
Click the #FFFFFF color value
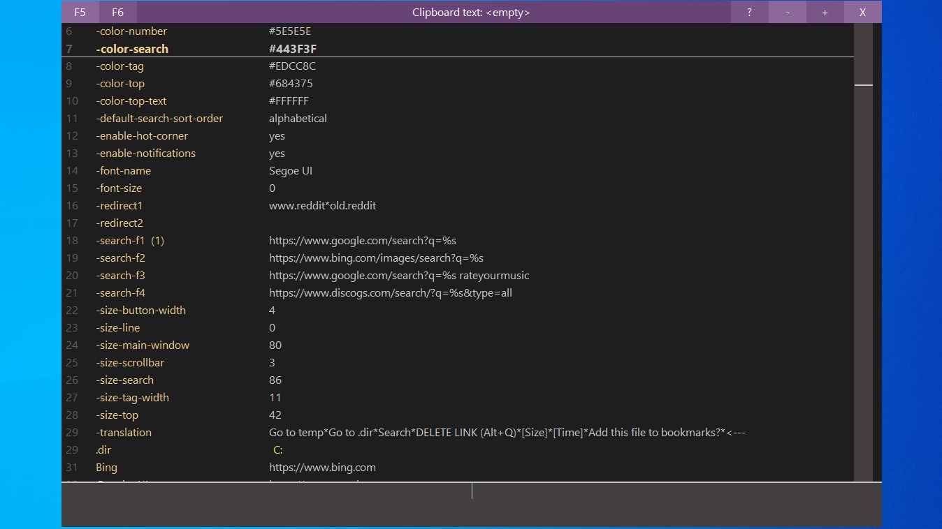pos(289,101)
